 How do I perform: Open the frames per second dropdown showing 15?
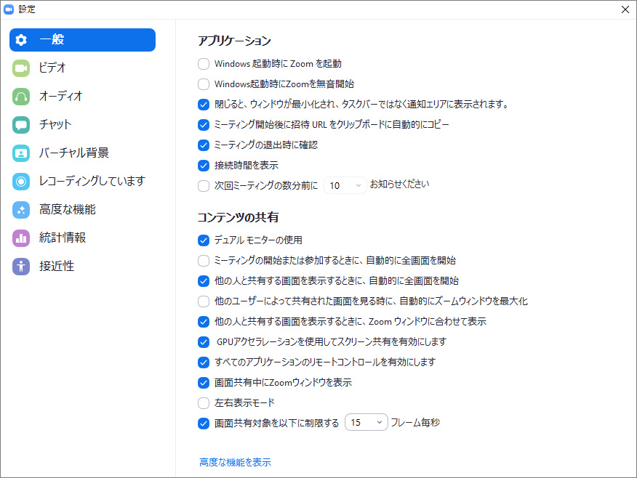366,423
